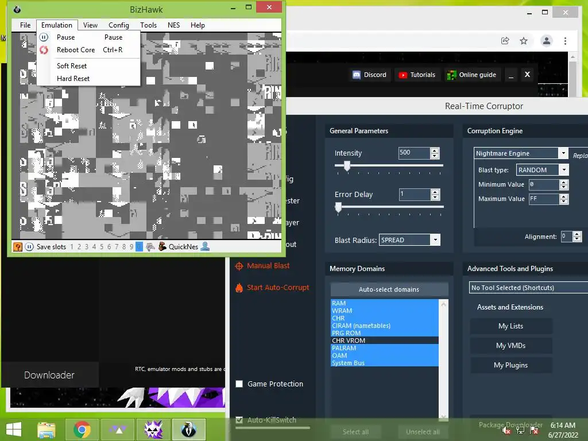Increase Minimum Value stepper
This screenshot has height=441, width=588.
pos(564,182)
